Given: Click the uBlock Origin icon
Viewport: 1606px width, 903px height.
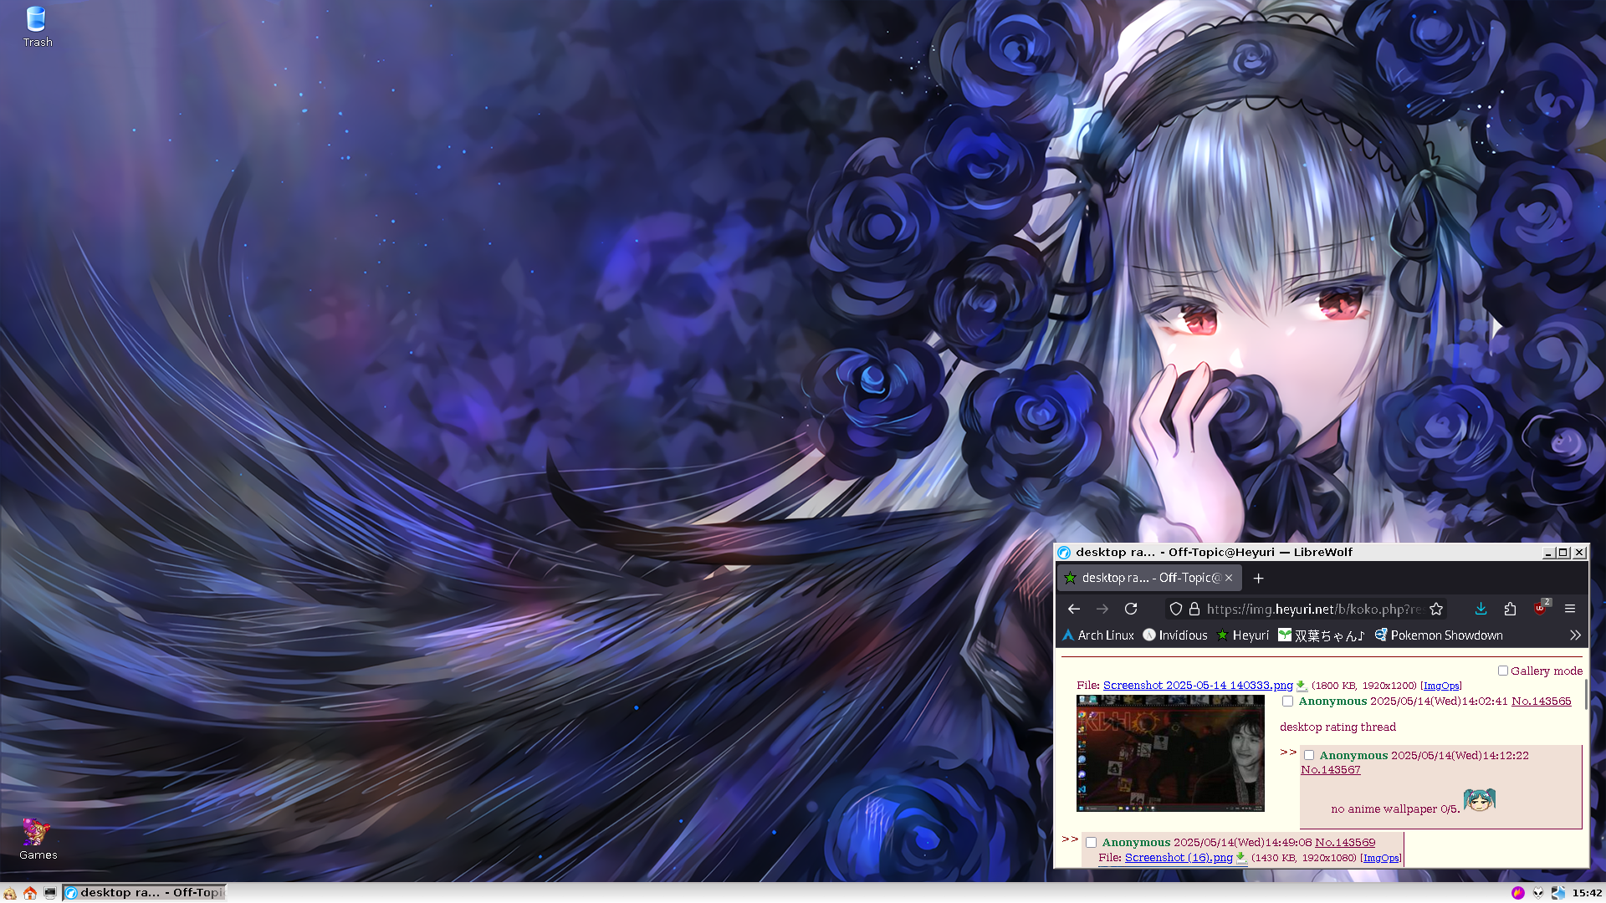Looking at the screenshot, I should pos(1541,609).
